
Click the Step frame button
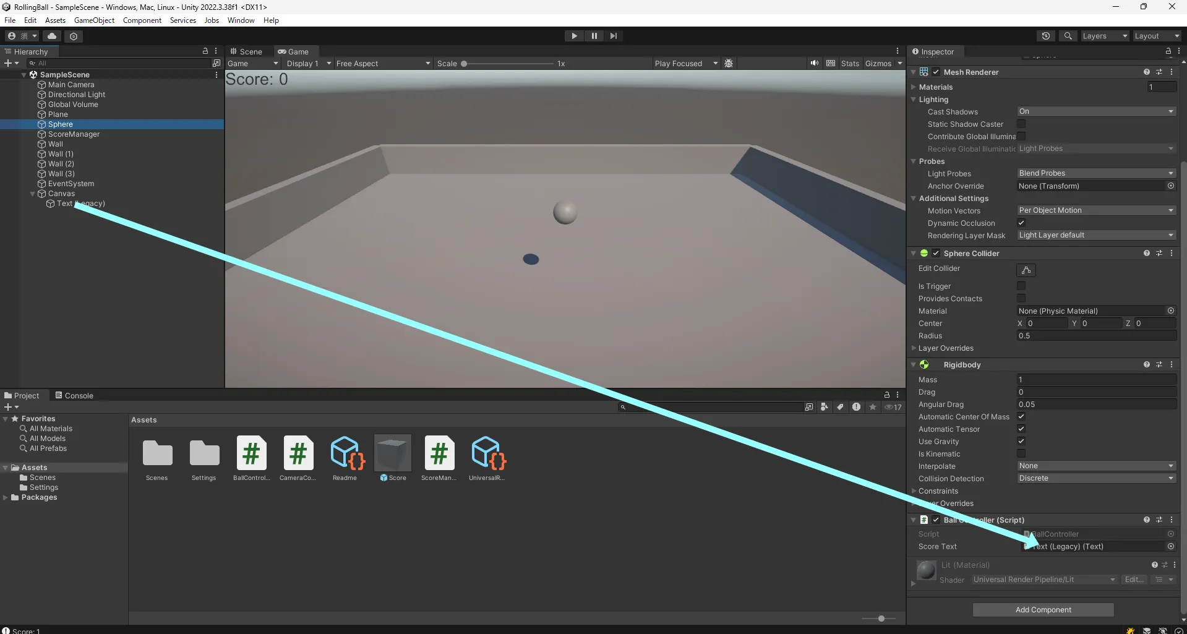click(x=613, y=36)
